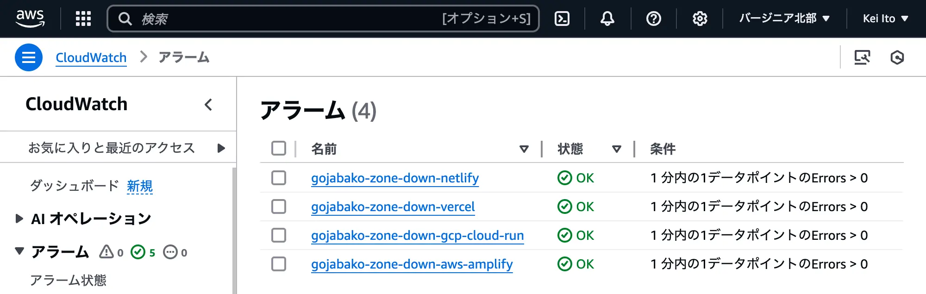Sort by the 状態 column arrow
This screenshot has height=294, width=926.
pyautogui.click(x=617, y=149)
